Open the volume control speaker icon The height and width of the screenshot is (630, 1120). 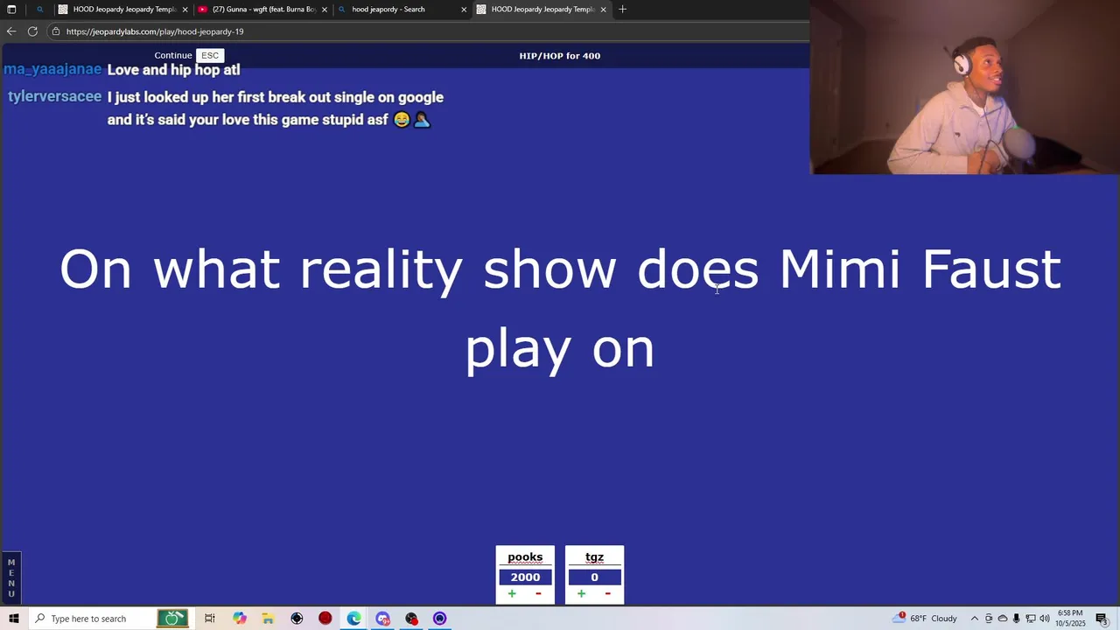point(1044,619)
